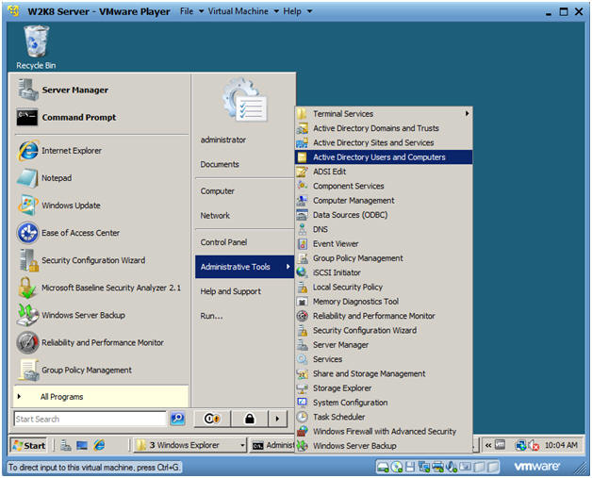592x478 pixels.
Task: Click Internet Explorer quick launch icon in taskbar
Action: [99, 446]
